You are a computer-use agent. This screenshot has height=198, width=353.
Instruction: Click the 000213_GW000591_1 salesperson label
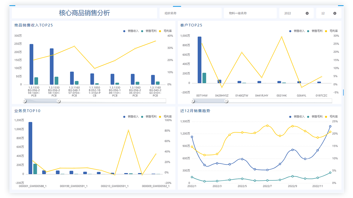[115, 186]
